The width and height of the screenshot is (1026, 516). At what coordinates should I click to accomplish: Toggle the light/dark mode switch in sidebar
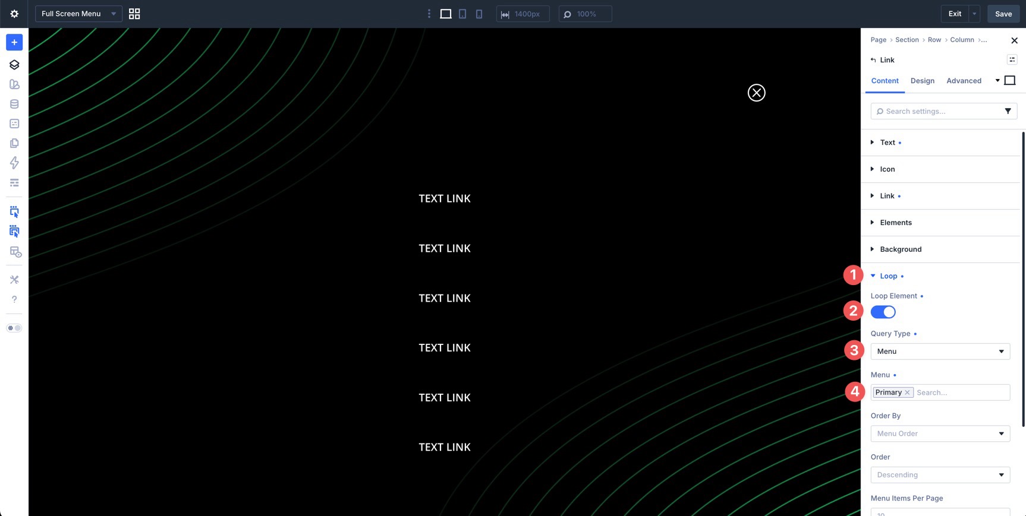(14, 328)
